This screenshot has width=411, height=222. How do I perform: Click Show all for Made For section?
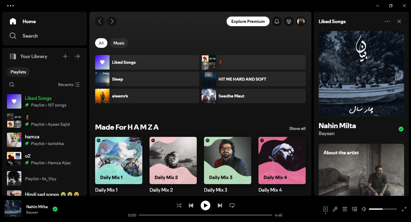297,128
